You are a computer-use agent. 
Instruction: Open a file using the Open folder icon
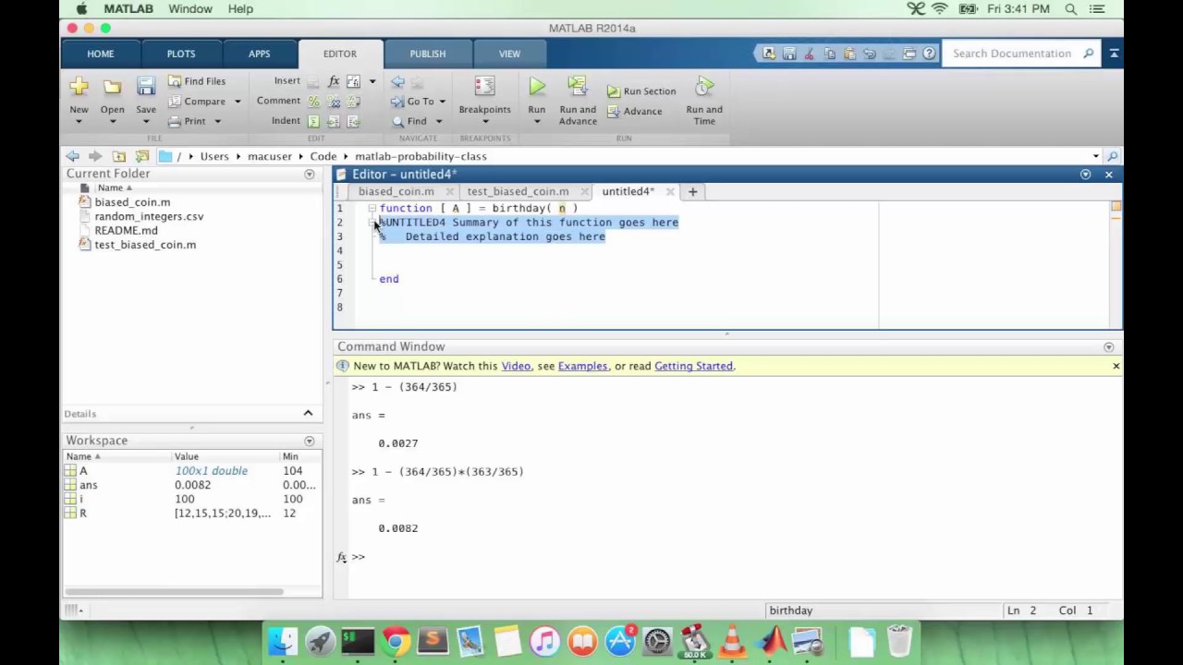coord(112,87)
